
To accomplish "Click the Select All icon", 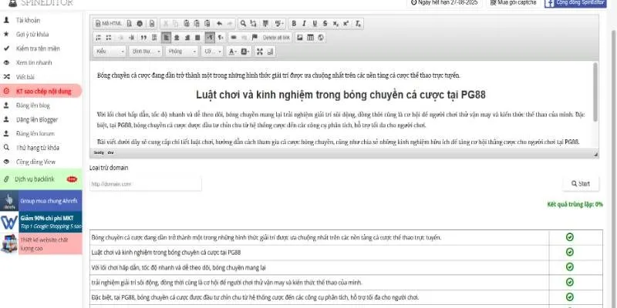I will coord(265,24).
